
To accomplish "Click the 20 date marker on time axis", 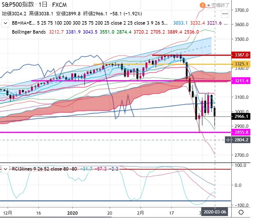I will 110,213.
